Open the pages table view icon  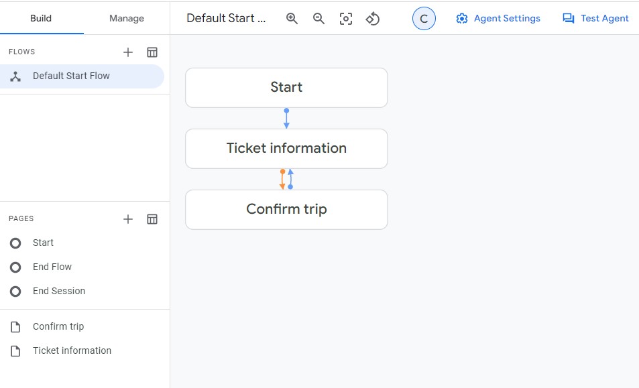[x=152, y=219]
